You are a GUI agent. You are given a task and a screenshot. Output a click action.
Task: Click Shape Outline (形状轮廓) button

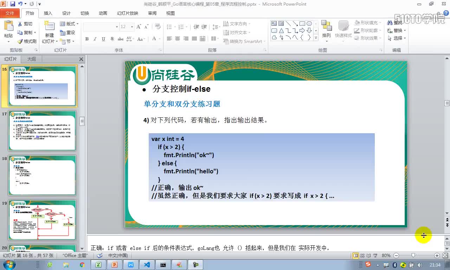[368, 31]
